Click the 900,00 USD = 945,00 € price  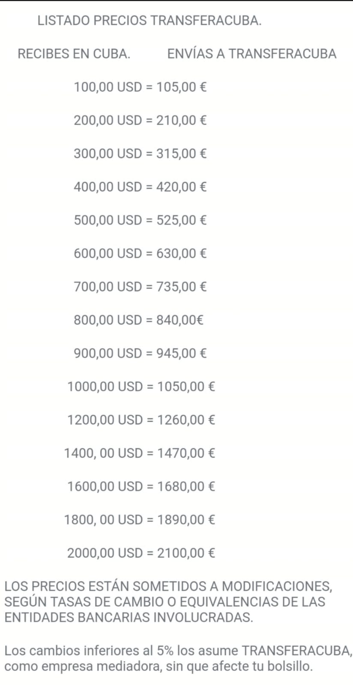140,354
